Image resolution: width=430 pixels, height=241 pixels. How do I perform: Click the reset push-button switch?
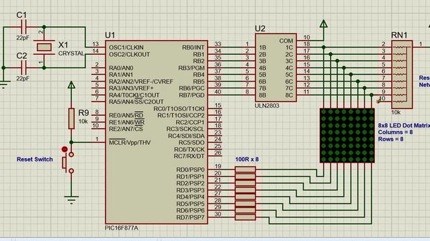(67, 163)
